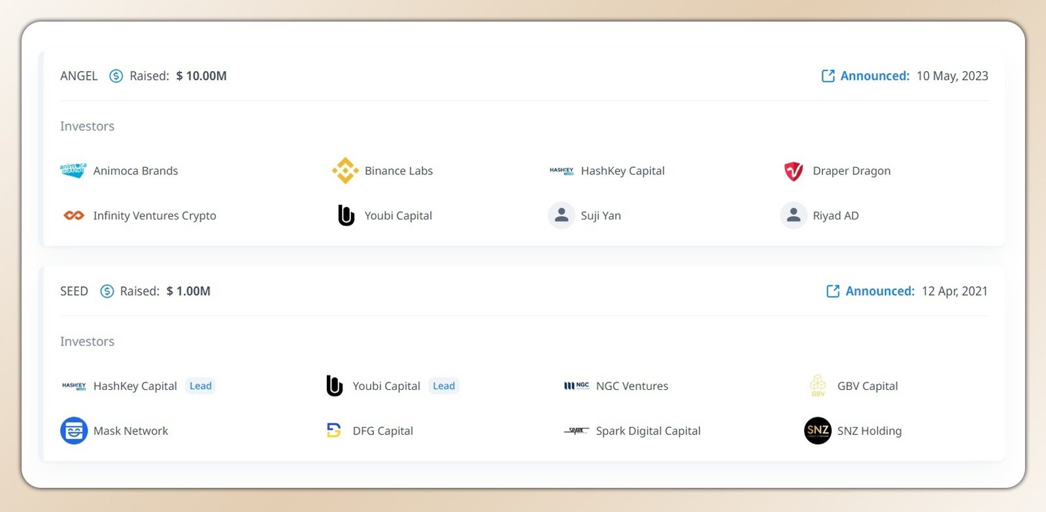Image resolution: width=1046 pixels, height=512 pixels.
Task: Open the external link icon for Angel announcement
Action: [x=828, y=76]
